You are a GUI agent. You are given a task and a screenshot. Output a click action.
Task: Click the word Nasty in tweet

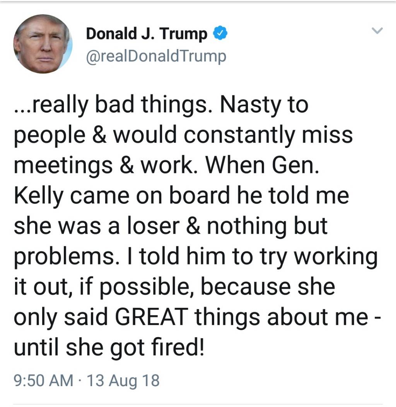[x=250, y=105]
